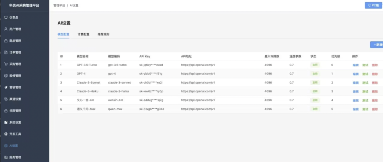The width and height of the screenshot is (383, 162).
Task: Click the 仪表盘 dashboard icon in sidebar
Action: tap(6, 18)
